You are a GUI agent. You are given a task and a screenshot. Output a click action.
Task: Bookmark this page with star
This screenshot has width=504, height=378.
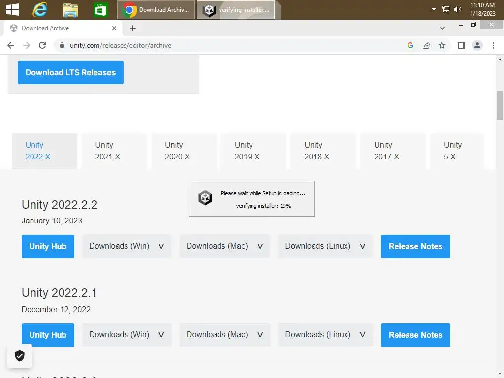click(442, 45)
